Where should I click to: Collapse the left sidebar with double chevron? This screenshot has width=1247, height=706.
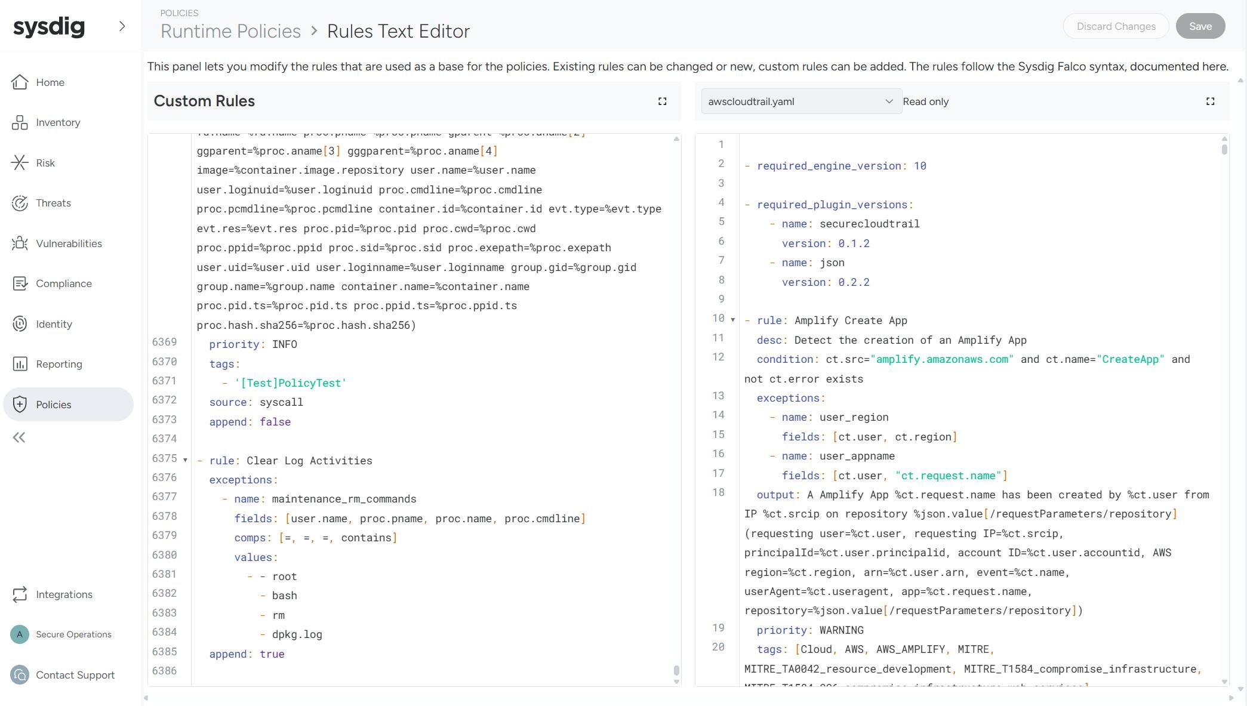19,437
